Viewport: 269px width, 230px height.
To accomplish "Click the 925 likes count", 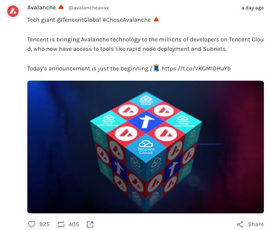I will (44, 224).
